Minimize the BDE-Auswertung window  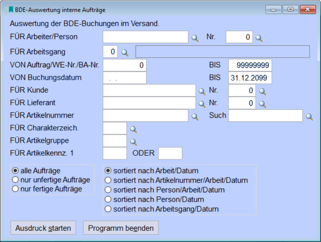(273, 9)
